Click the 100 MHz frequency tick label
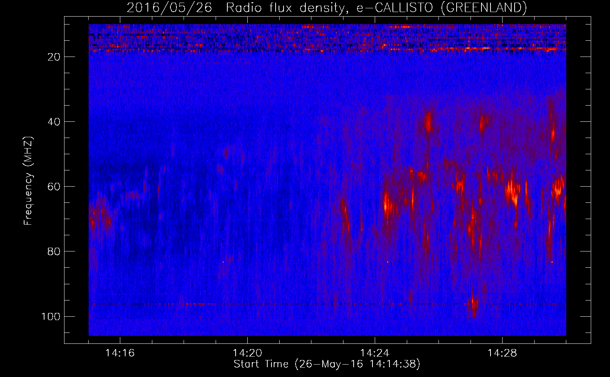Viewport: 610px width, 377px height. 51,316
